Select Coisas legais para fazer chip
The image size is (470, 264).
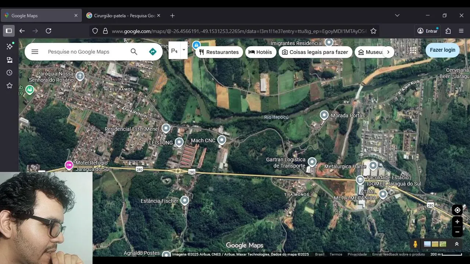pyautogui.click(x=315, y=52)
